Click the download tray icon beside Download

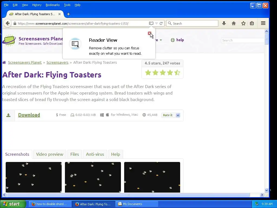8,115
